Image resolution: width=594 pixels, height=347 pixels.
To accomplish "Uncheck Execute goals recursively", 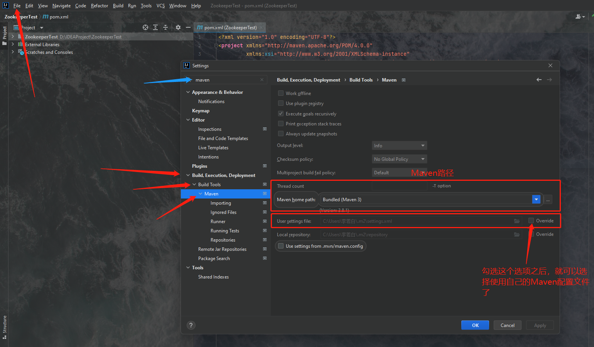I will [281, 113].
